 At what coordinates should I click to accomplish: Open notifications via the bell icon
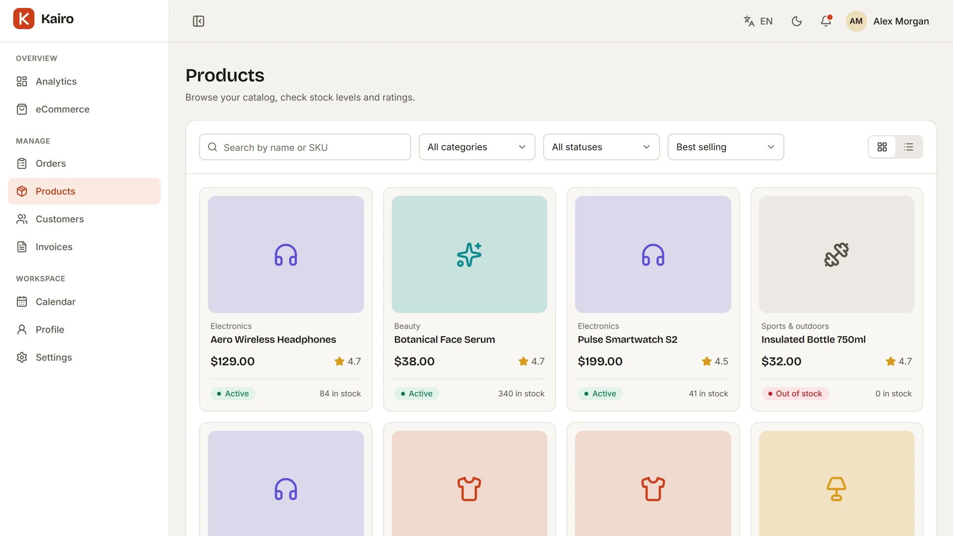826,21
